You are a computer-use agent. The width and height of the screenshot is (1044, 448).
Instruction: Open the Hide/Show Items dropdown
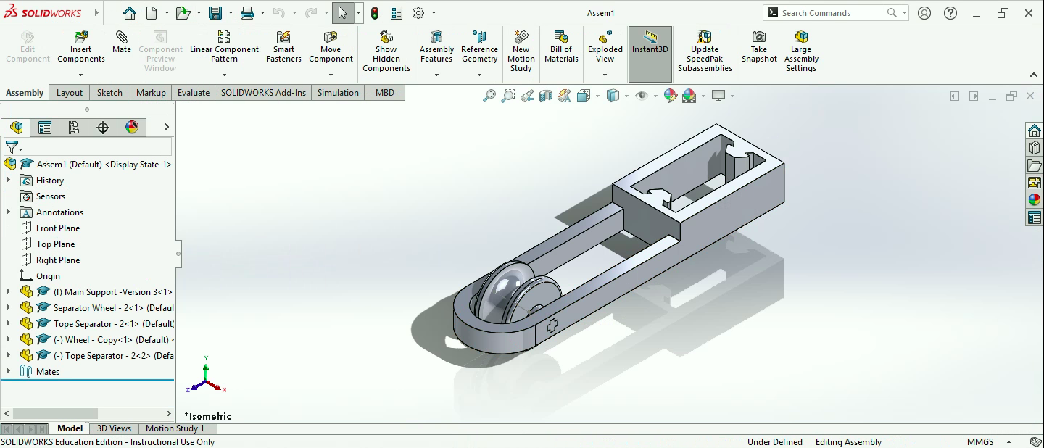[654, 96]
